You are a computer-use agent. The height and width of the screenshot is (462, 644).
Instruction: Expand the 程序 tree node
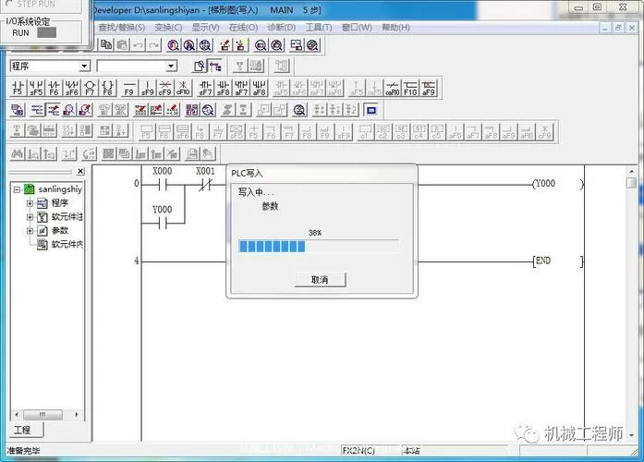30,203
